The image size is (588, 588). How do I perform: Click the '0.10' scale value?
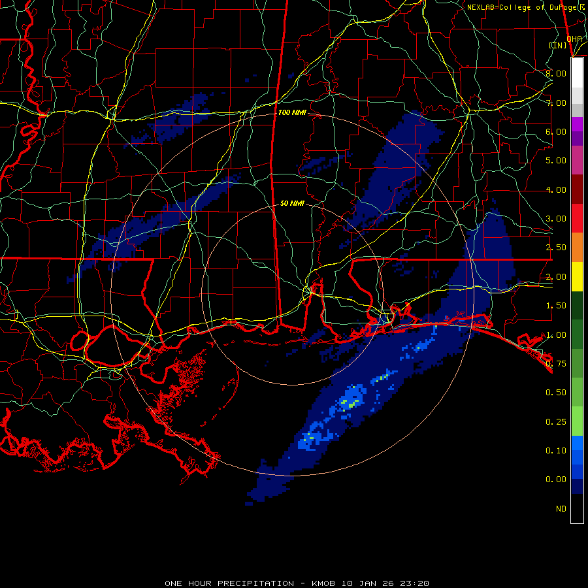click(556, 451)
